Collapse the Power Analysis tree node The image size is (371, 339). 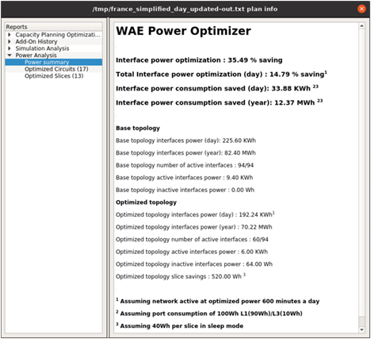pyautogui.click(x=10, y=56)
